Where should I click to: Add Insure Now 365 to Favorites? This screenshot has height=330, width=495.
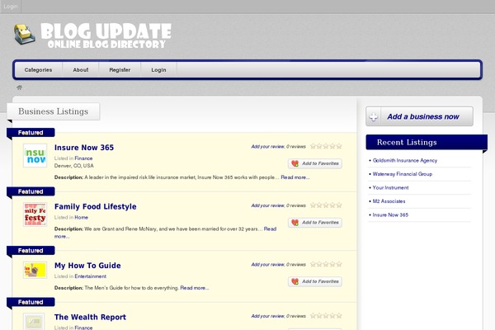[315, 163]
